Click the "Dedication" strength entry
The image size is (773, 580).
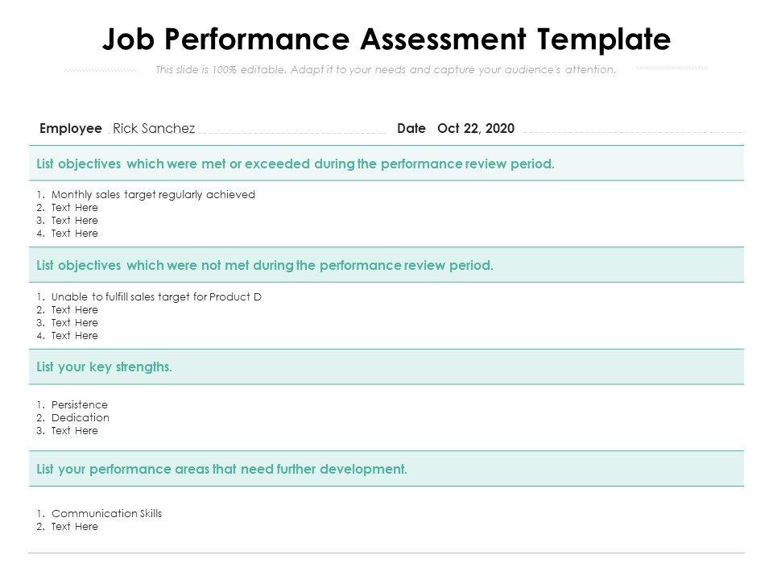[x=80, y=418]
